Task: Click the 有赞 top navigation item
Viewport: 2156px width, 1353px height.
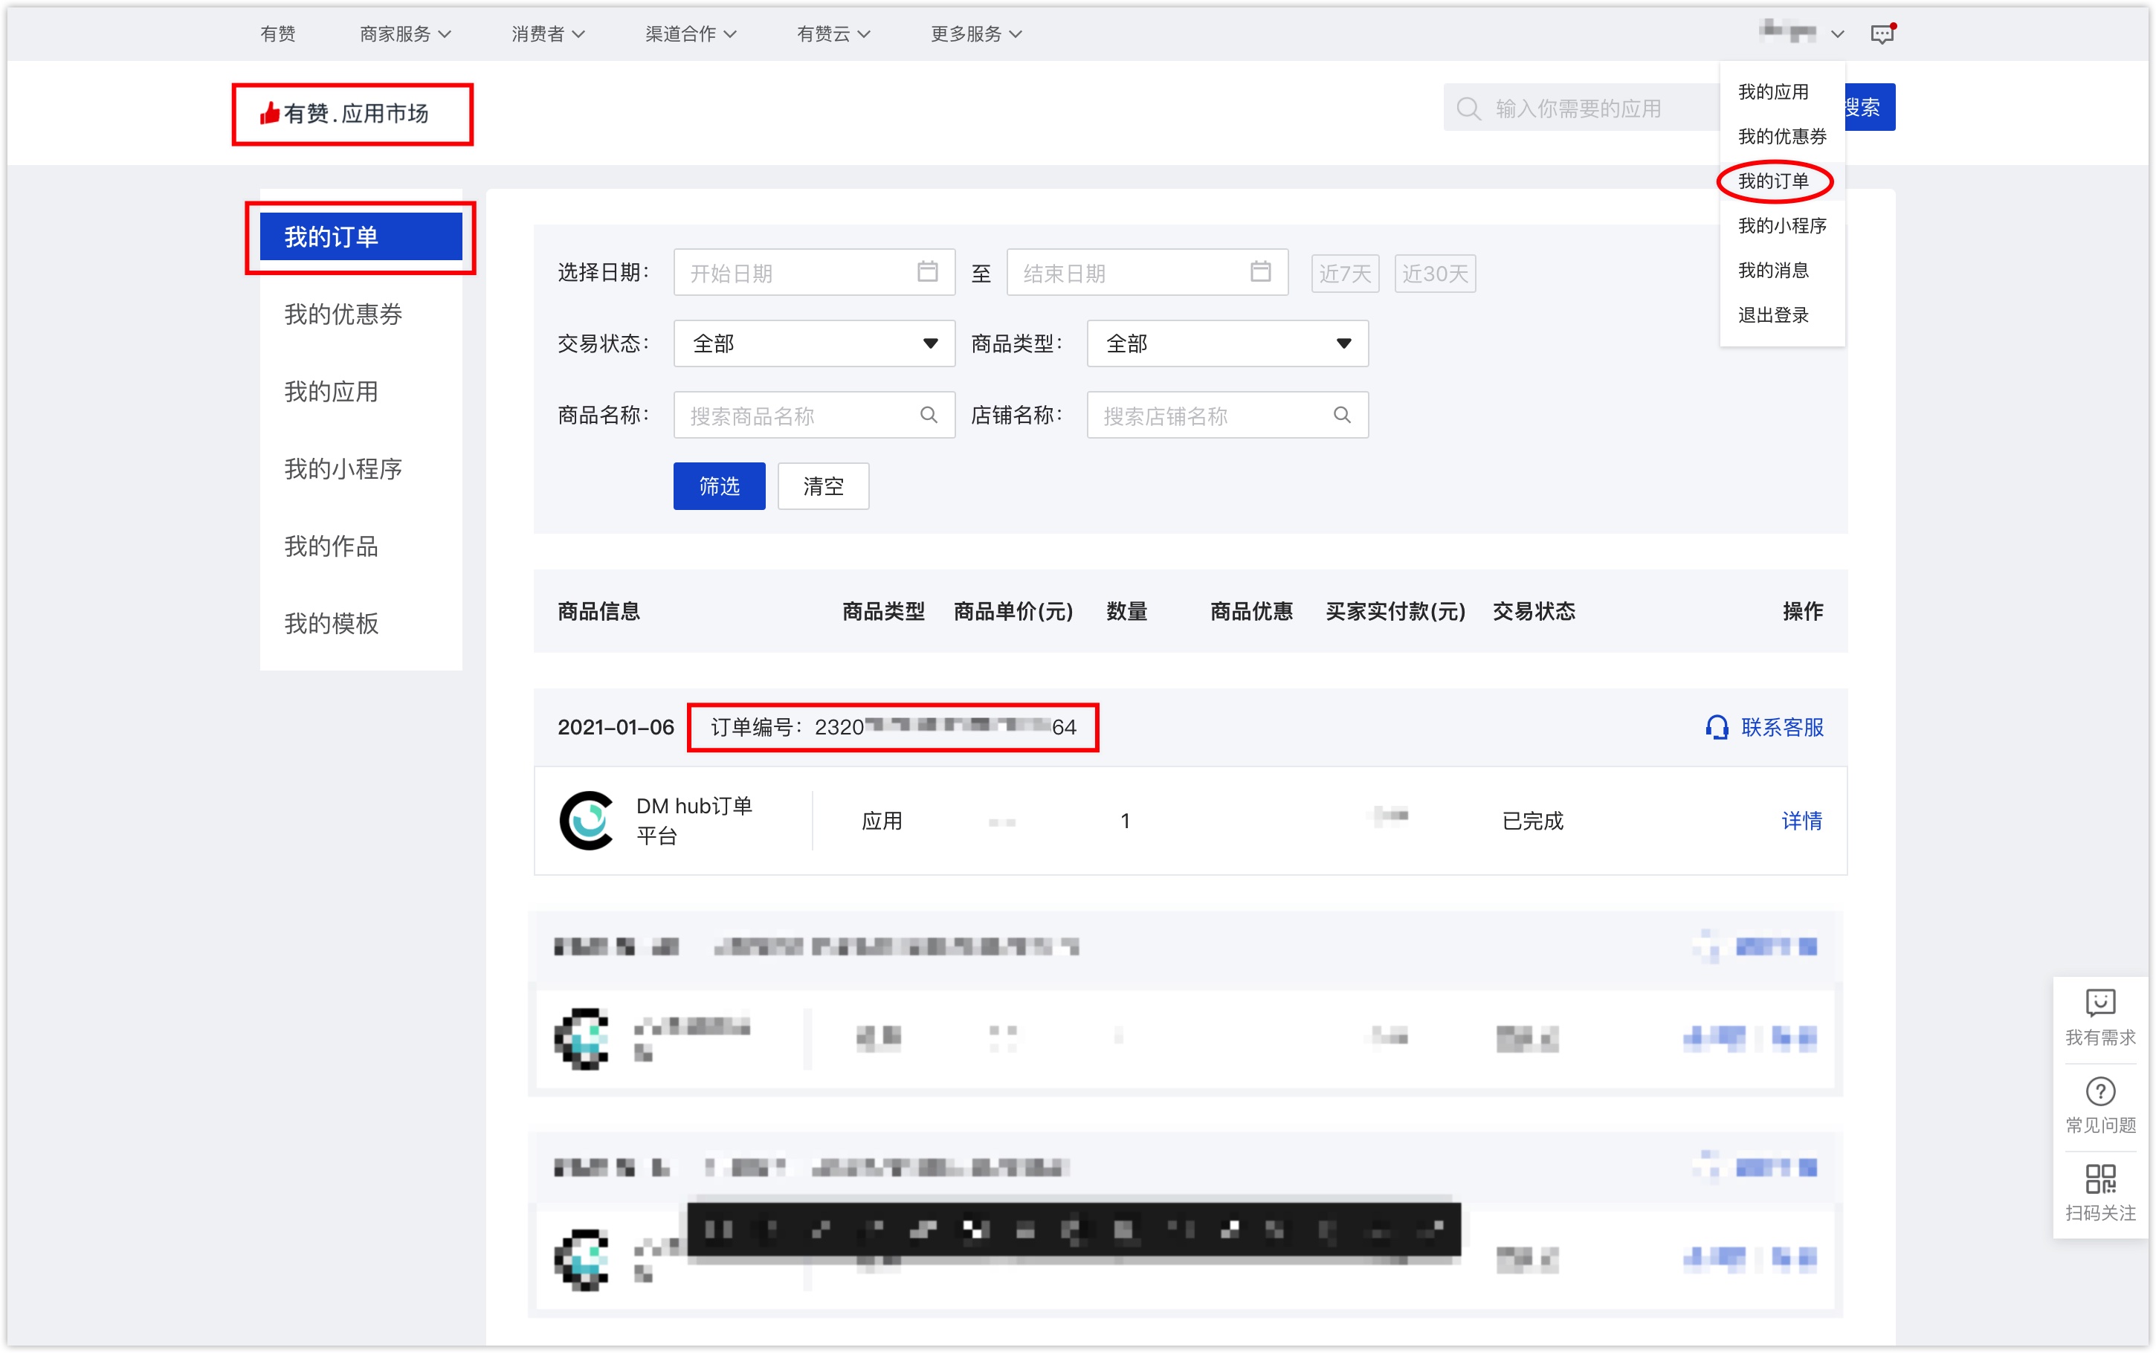Action: click(277, 34)
